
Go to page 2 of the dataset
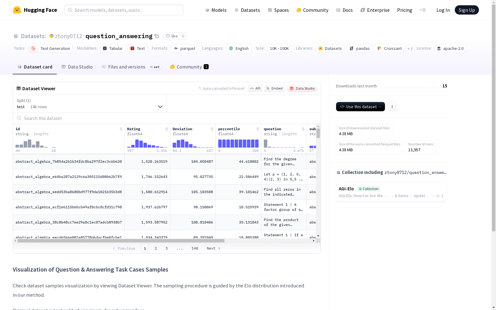tap(156, 248)
